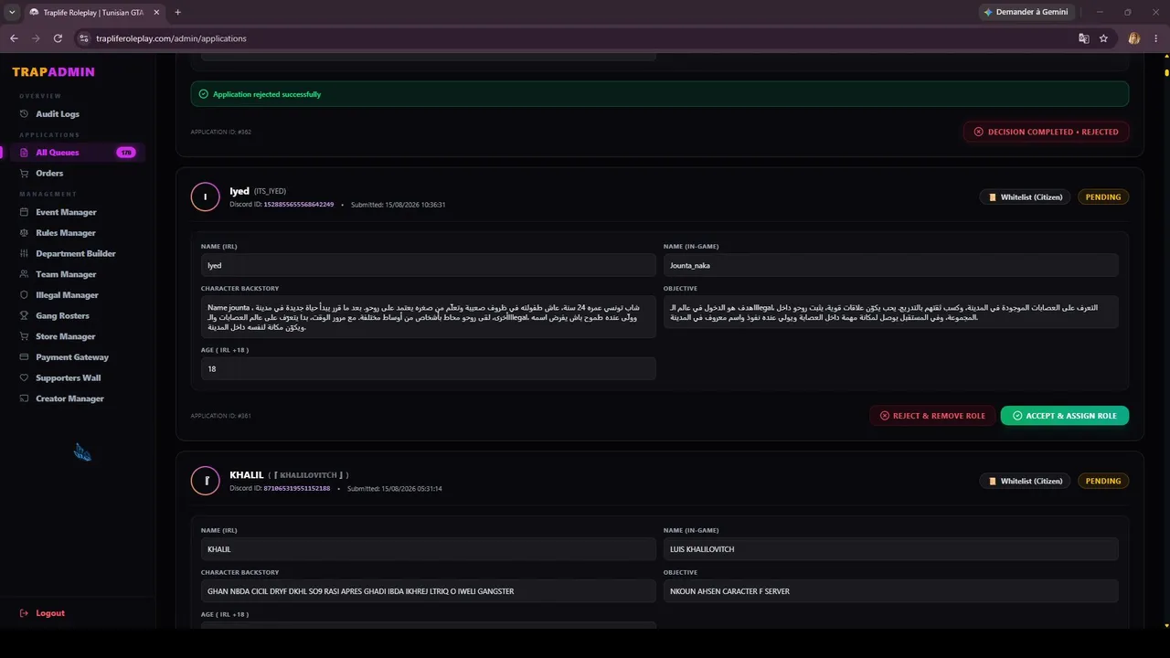
Task: Click TRAPADMIN logo
Action: coord(53,72)
